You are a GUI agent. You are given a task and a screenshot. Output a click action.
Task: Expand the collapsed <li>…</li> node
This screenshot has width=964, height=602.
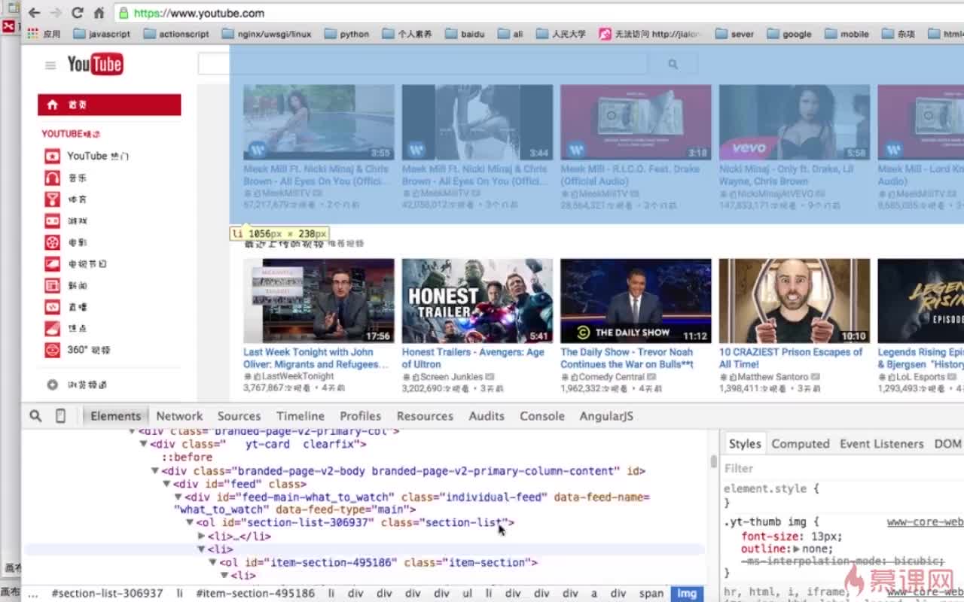click(201, 536)
